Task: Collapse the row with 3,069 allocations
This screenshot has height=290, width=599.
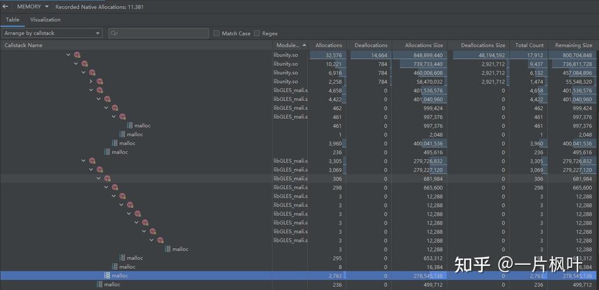Action: [91, 169]
